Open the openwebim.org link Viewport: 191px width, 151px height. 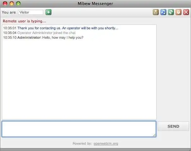(106, 143)
